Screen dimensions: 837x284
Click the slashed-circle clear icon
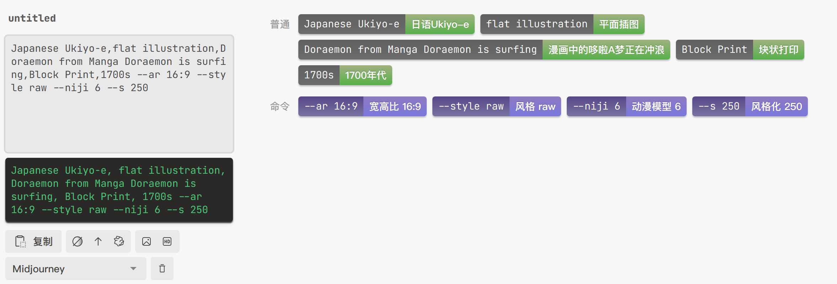click(x=77, y=241)
